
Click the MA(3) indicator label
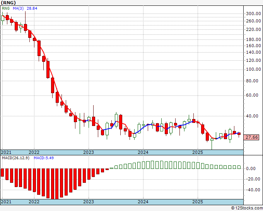pyautogui.click(x=18, y=9)
